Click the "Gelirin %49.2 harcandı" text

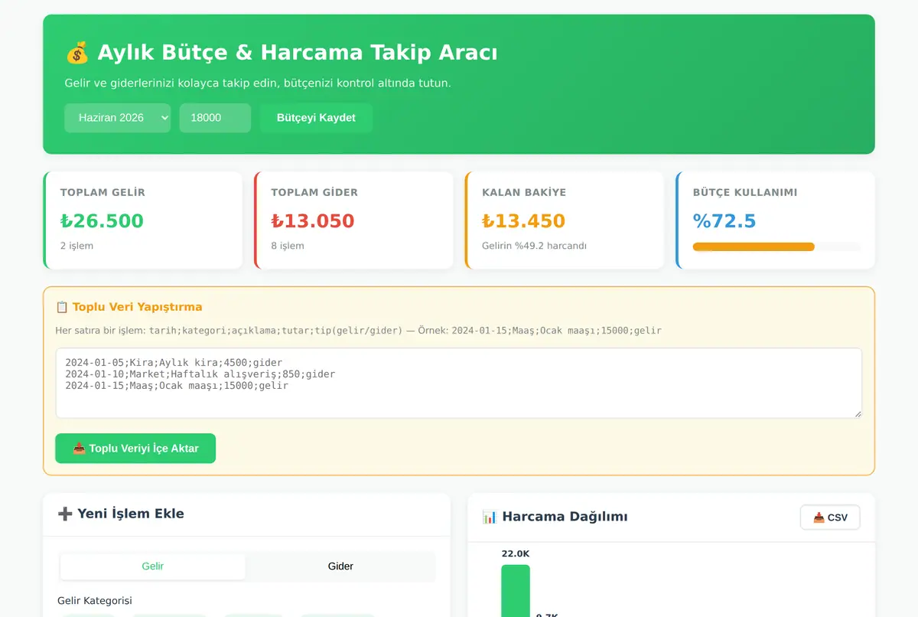coord(534,246)
